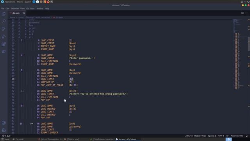
Task: Click POP_JUMP_IF_FALSE instruction text
Action: pos(52,85)
